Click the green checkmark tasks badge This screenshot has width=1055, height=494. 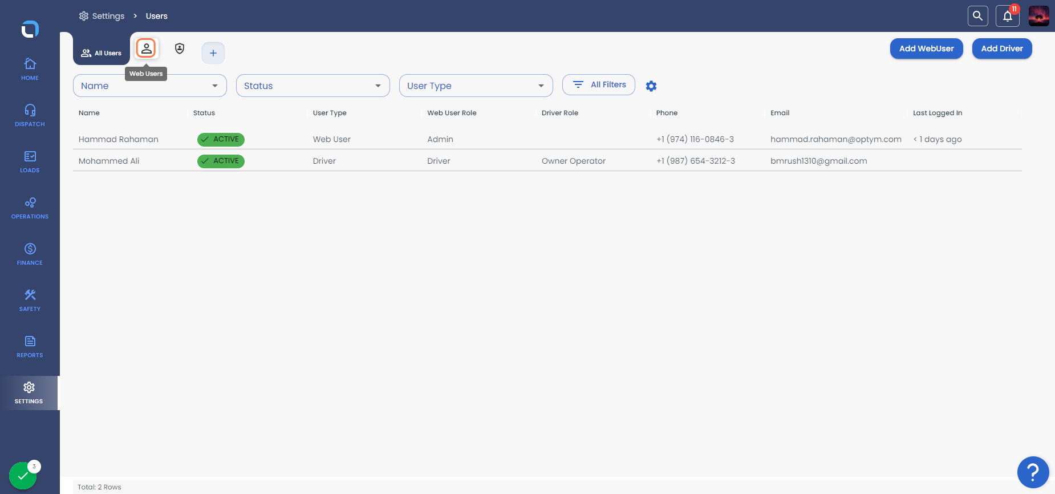click(23, 476)
